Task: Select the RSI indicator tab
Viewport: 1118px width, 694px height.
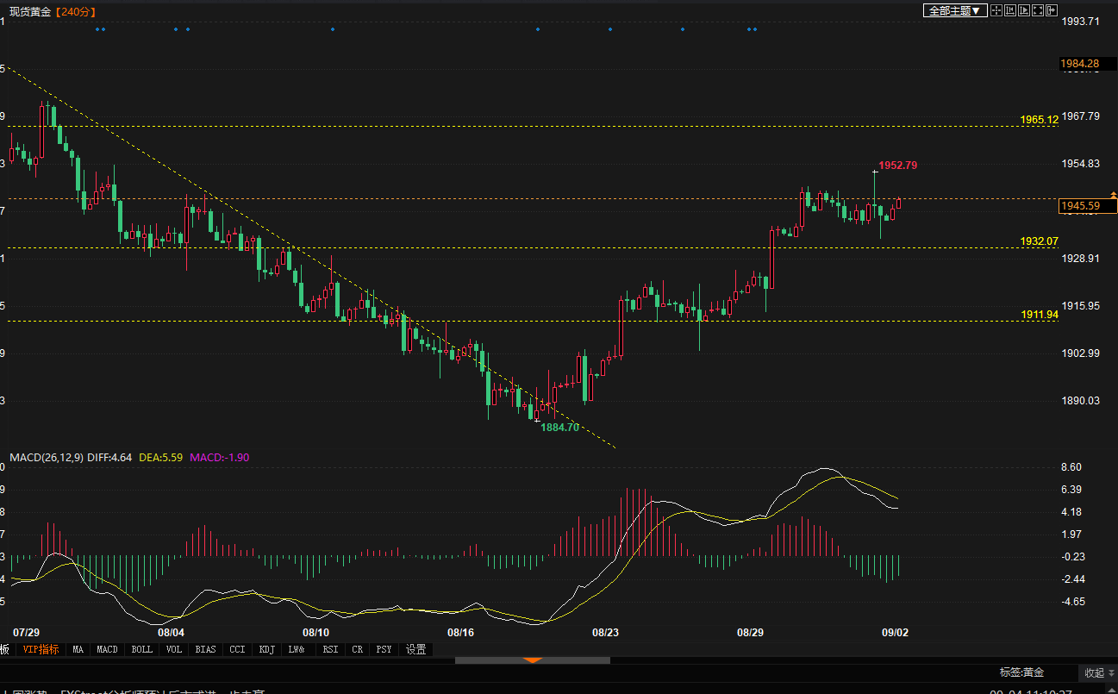Action: point(330,649)
